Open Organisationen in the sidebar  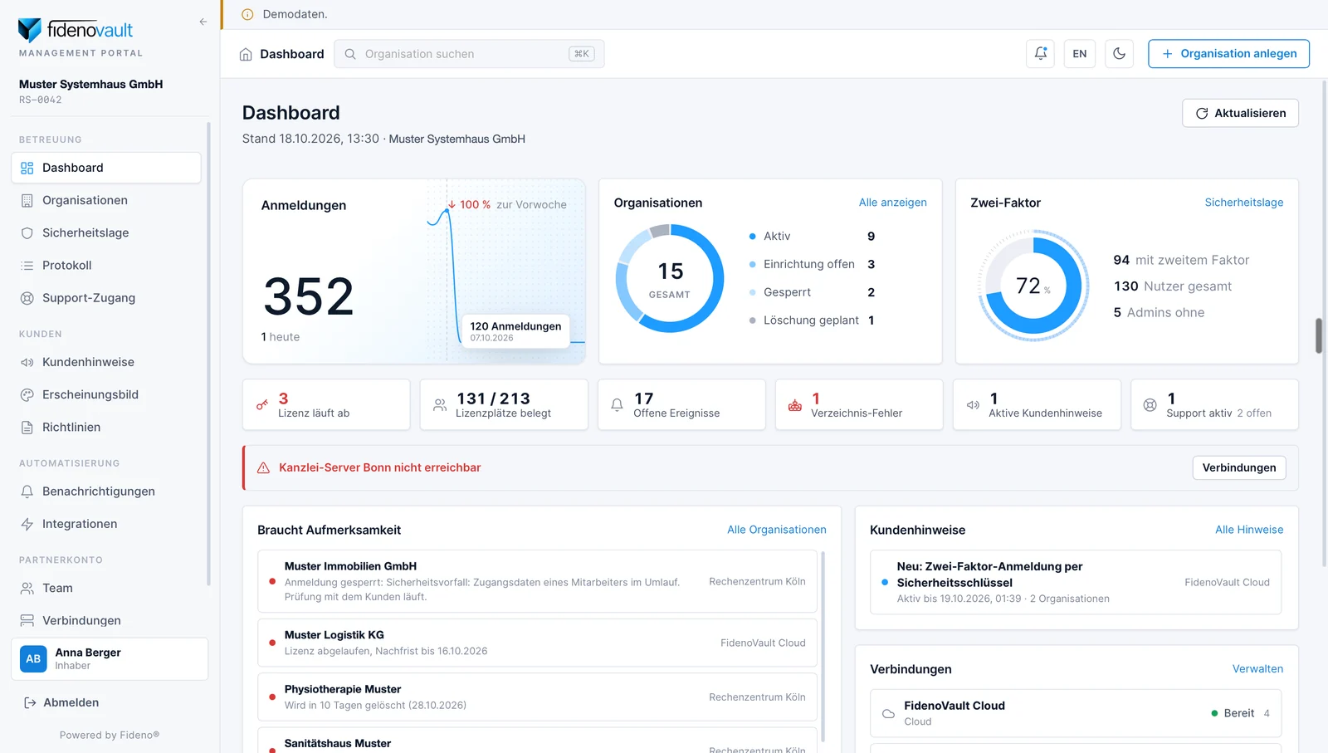pos(106,200)
